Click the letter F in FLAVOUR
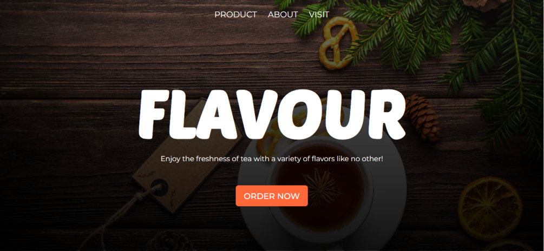Image resolution: width=544 pixels, height=251 pixels. pyautogui.click(x=154, y=114)
